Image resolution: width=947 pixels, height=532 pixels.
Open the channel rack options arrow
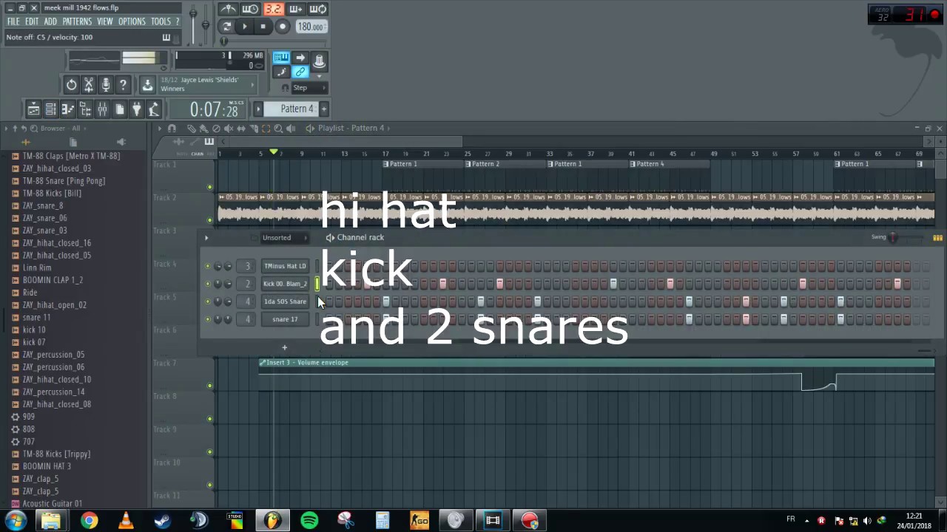click(206, 238)
